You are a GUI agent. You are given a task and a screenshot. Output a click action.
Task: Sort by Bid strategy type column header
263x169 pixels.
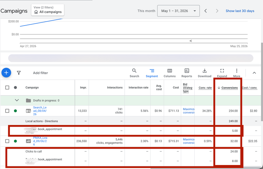[187, 88]
